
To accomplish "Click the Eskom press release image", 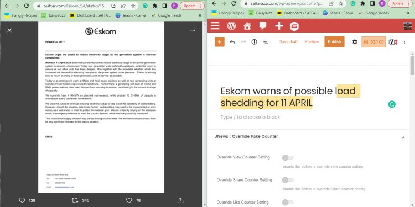I will pos(101,107).
